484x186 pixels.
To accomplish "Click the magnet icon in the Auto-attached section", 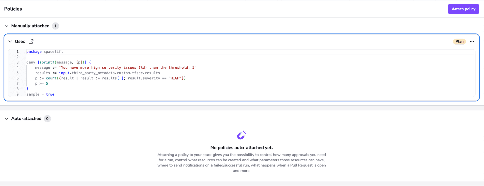I will 241,135.
